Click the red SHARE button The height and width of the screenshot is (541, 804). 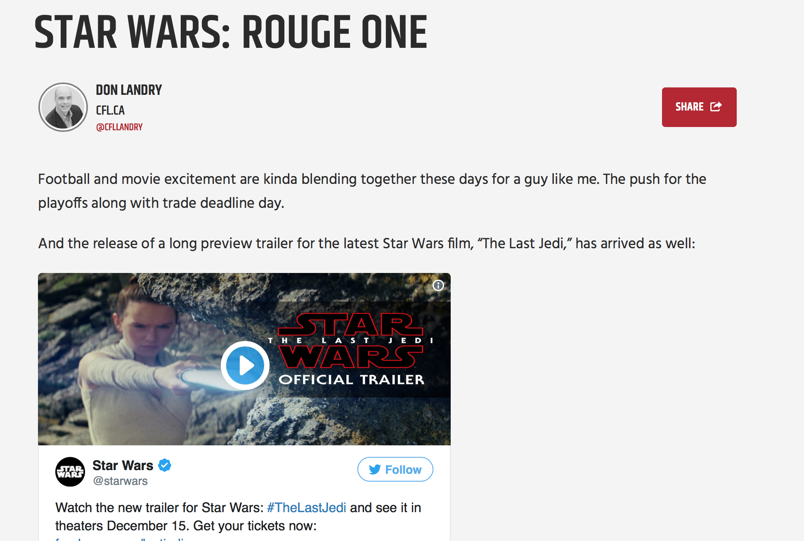(x=699, y=107)
